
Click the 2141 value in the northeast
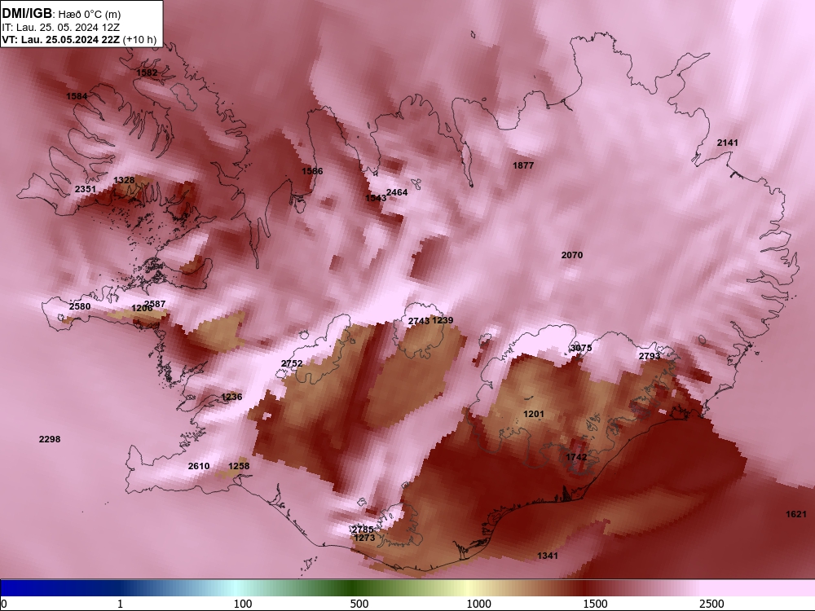pyautogui.click(x=728, y=143)
